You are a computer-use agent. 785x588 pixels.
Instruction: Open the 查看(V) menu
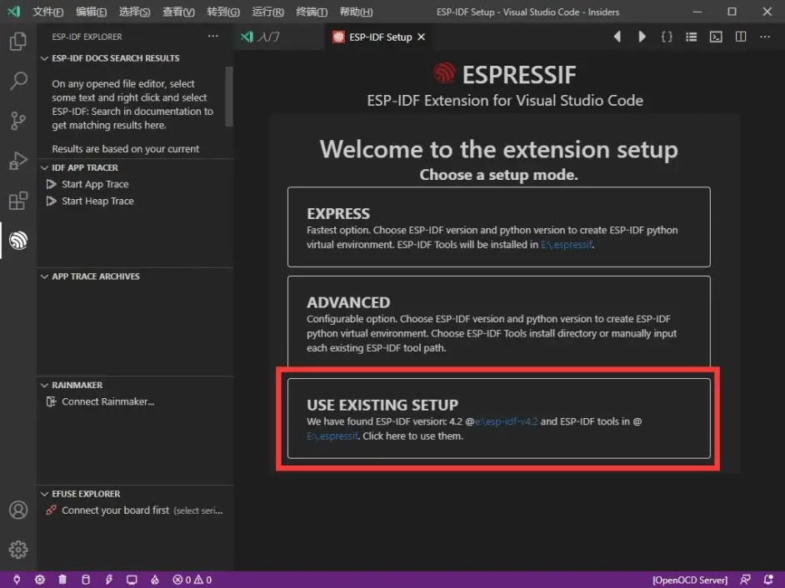click(178, 12)
